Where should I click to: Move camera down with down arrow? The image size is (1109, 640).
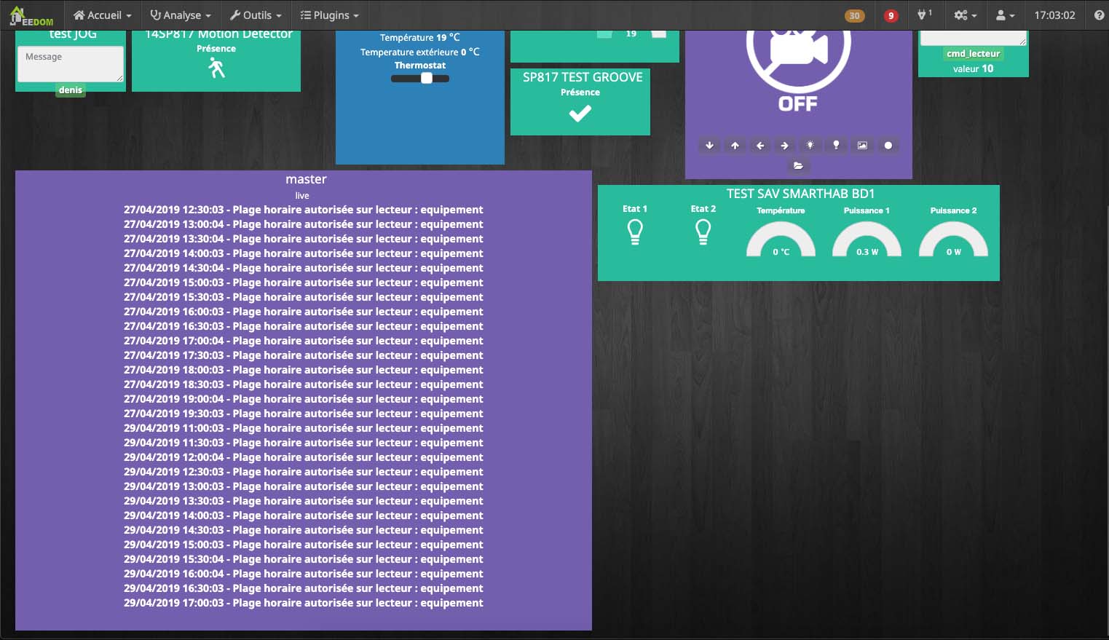click(709, 146)
